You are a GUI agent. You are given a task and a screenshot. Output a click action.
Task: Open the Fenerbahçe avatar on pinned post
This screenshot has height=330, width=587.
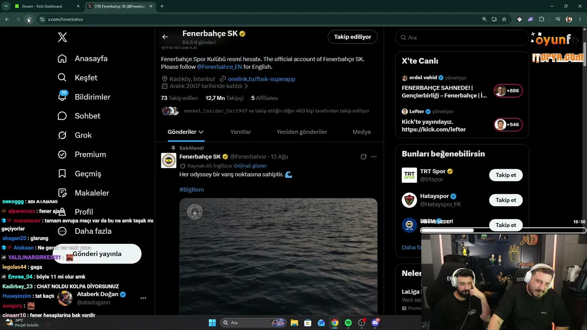[x=169, y=160]
